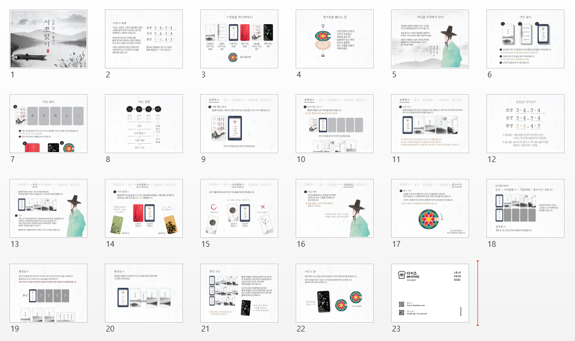The width and height of the screenshot is (575, 341).
Task: Select slide 13 thumbnail
Action: pos(48,208)
